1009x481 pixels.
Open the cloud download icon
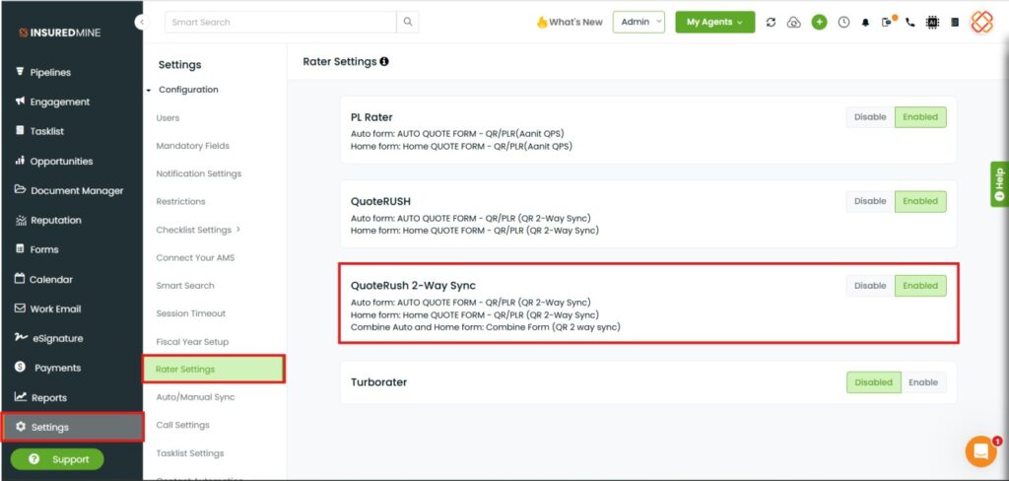click(x=794, y=22)
